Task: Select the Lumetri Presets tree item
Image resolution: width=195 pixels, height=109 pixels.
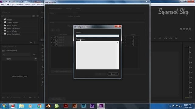Action: (x=12, y=23)
